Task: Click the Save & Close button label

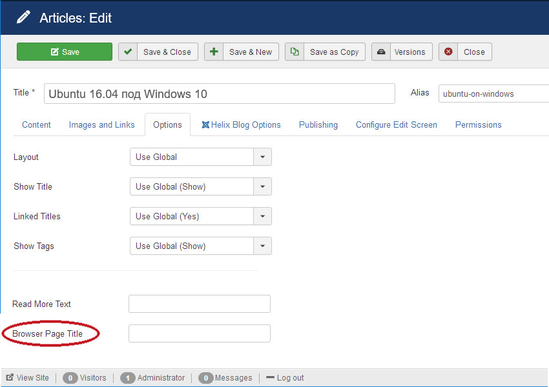Action: click(x=167, y=52)
